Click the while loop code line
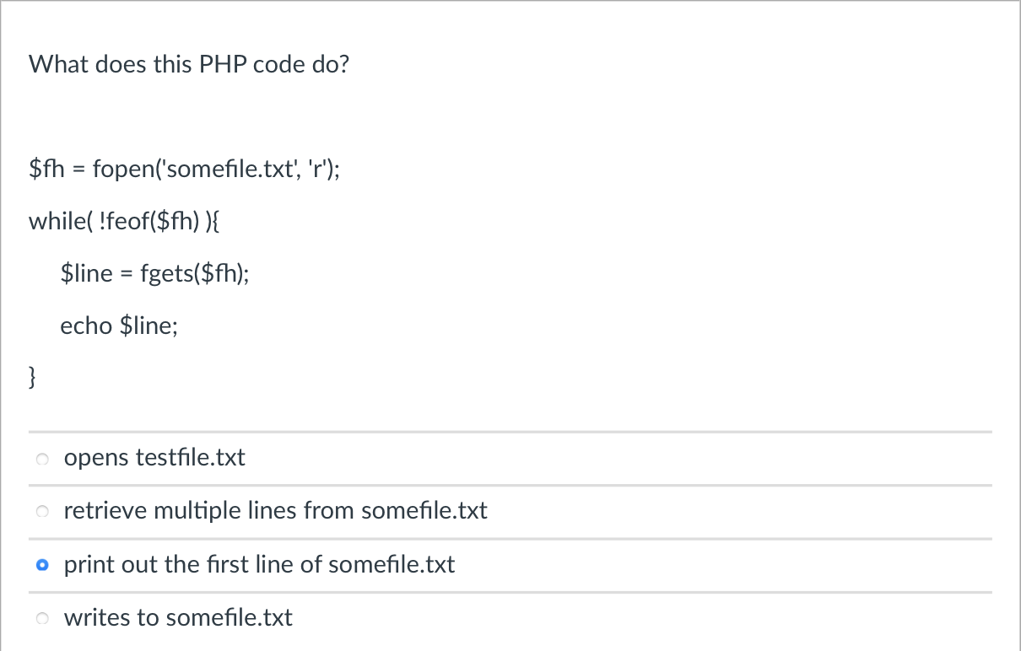This screenshot has width=1021, height=651. click(x=124, y=221)
